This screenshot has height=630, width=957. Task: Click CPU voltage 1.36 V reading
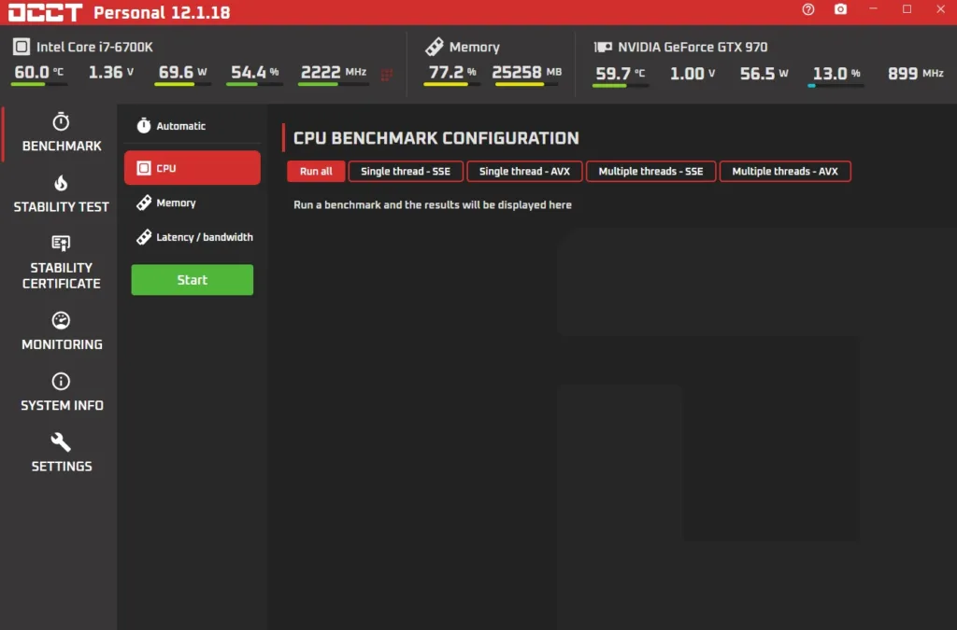coord(111,73)
